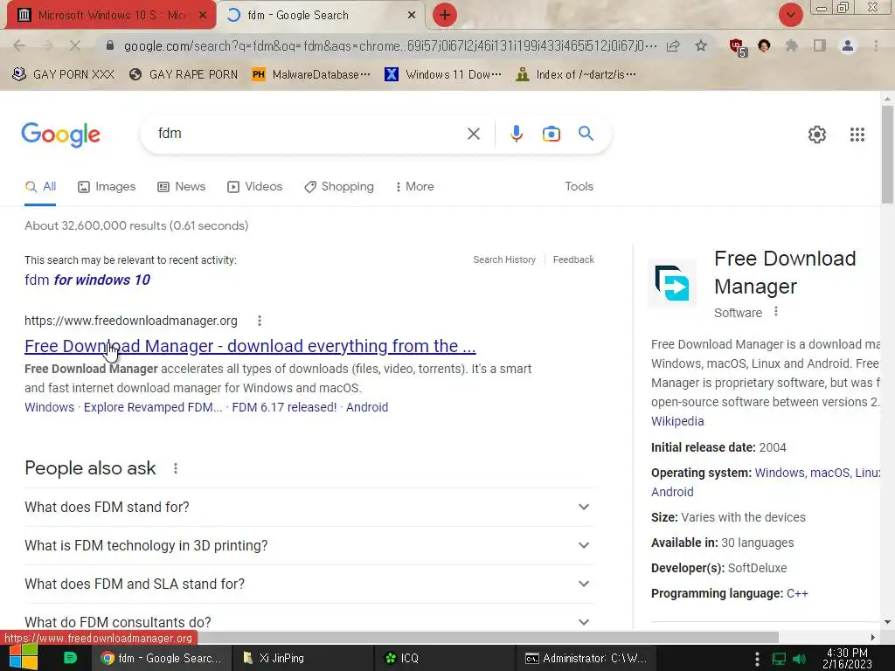
Task: Search for fdm for windows 10
Action: (87, 280)
